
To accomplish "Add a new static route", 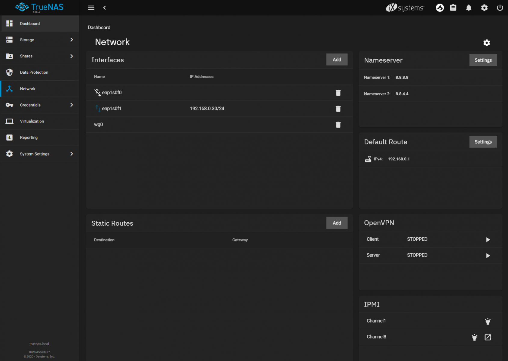I will tap(337, 223).
